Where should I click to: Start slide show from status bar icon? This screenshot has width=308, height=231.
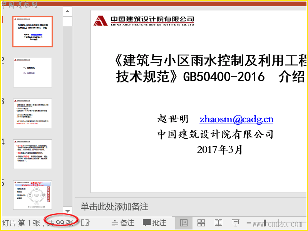pyautogui.click(x=236, y=223)
